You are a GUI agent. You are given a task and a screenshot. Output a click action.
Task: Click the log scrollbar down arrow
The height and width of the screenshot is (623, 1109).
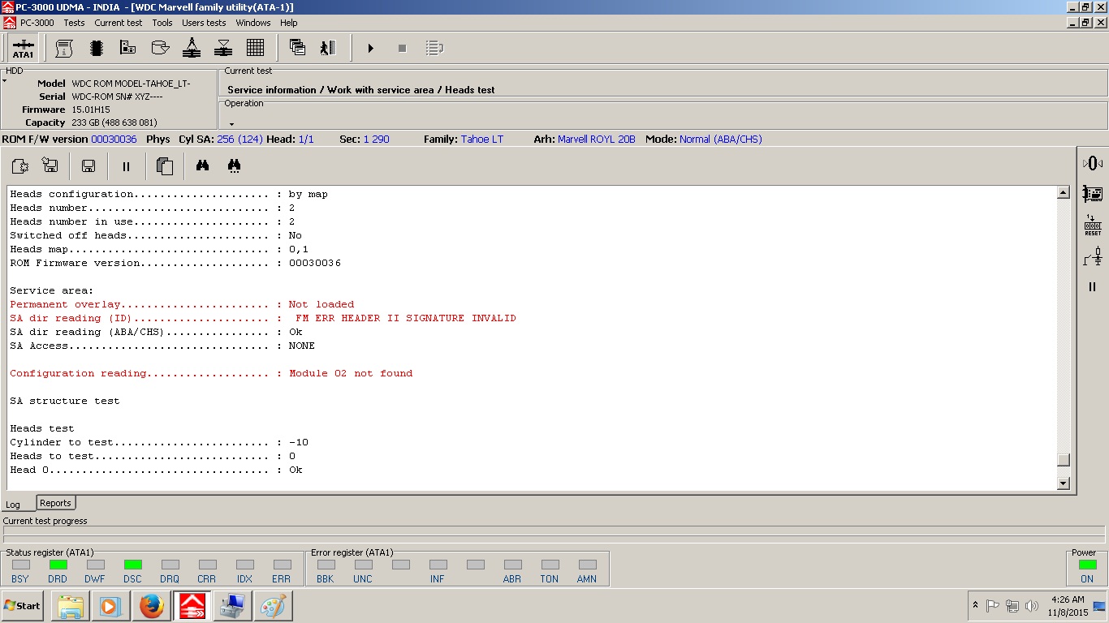tap(1064, 483)
